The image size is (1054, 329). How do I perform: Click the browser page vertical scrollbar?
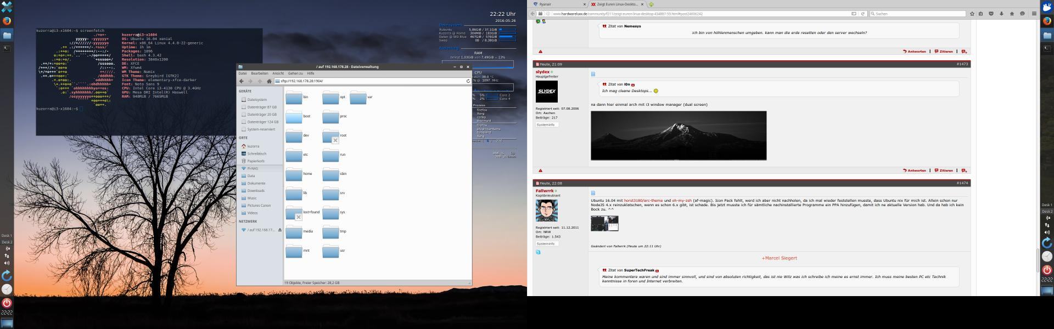click(x=1037, y=261)
